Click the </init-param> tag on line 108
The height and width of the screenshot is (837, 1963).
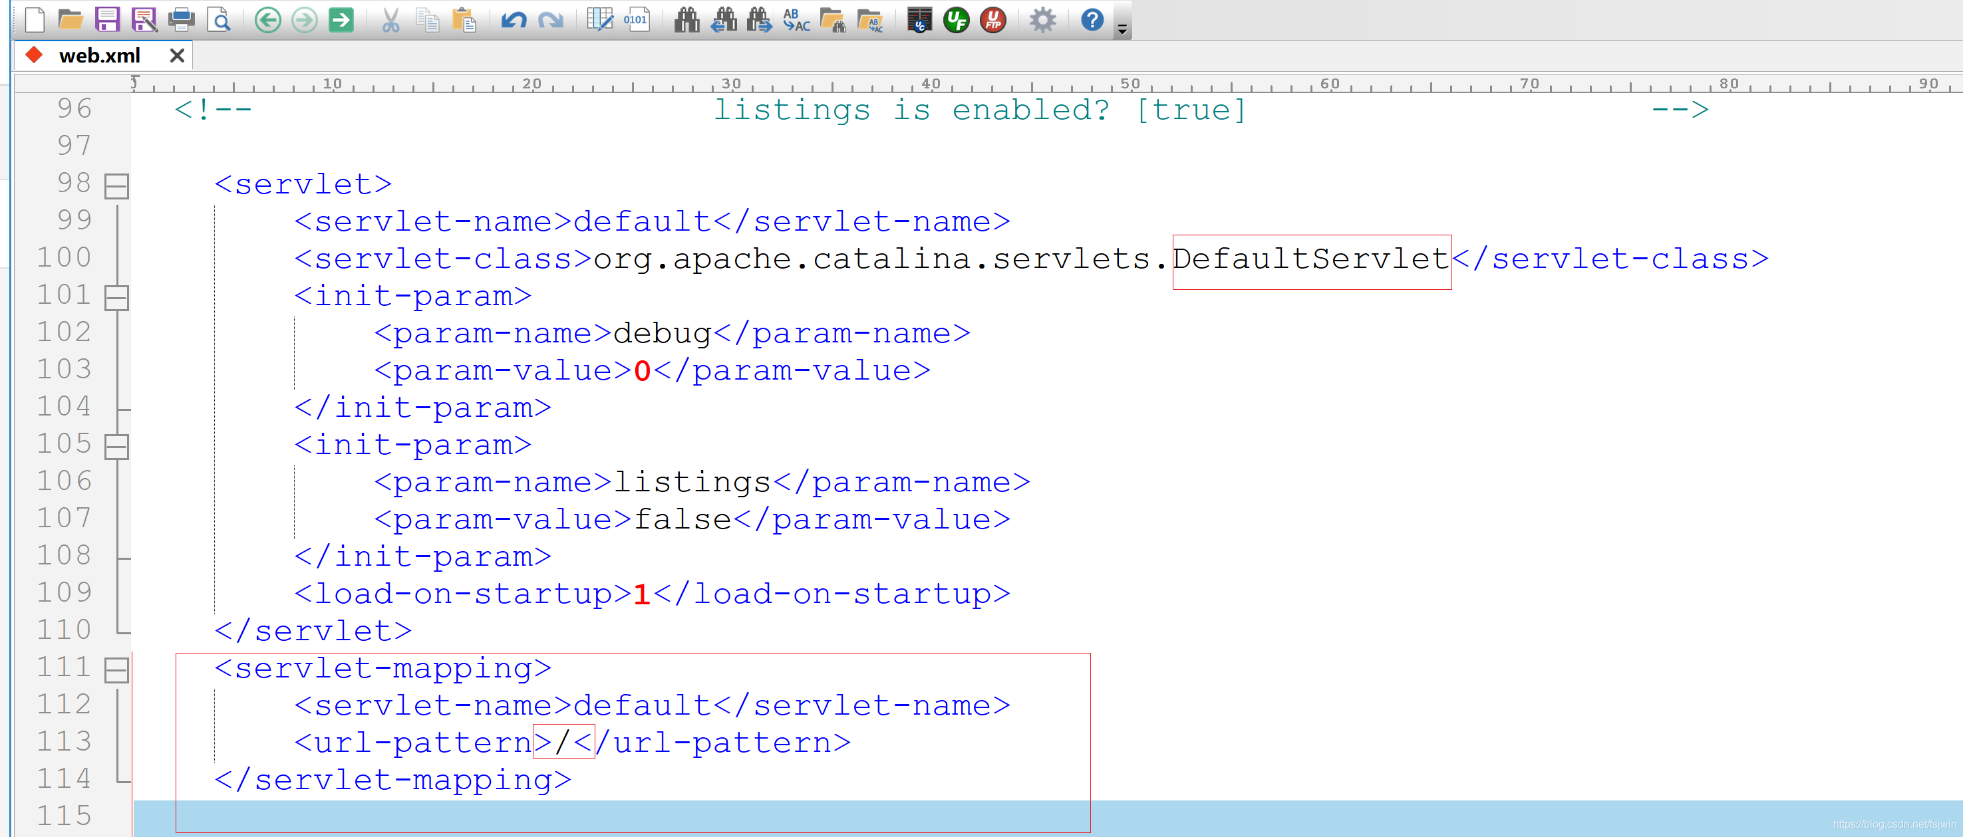click(423, 558)
